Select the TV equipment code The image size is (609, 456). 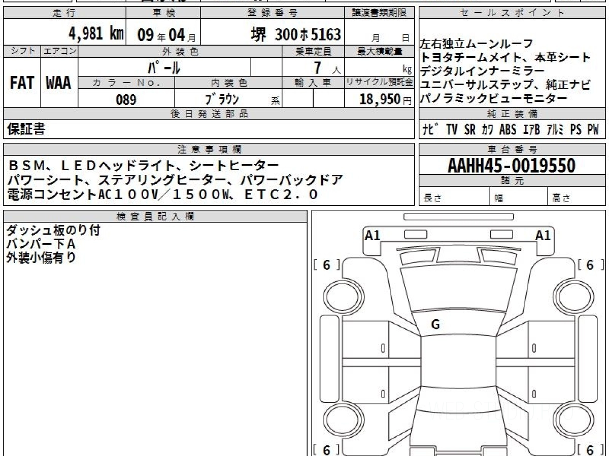pos(452,130)
